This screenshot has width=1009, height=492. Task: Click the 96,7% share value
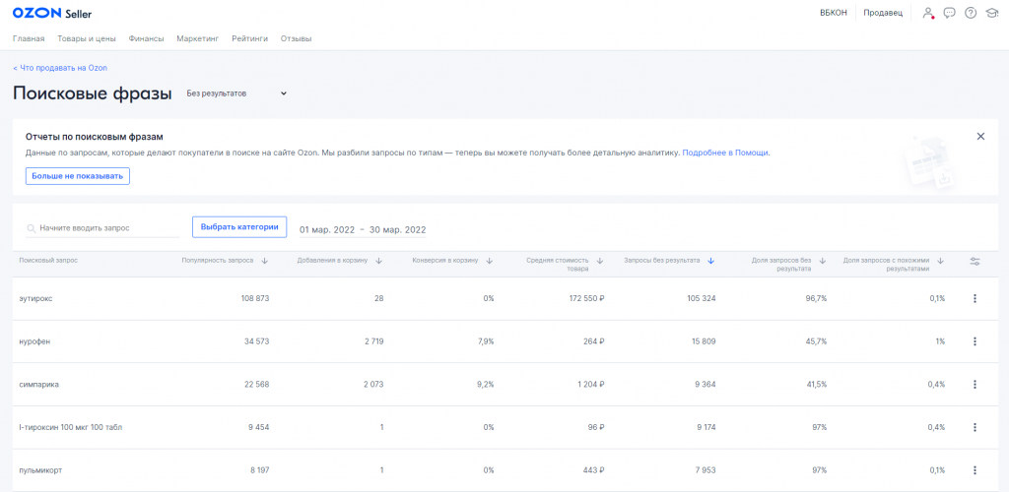click(x=816, y=299)
